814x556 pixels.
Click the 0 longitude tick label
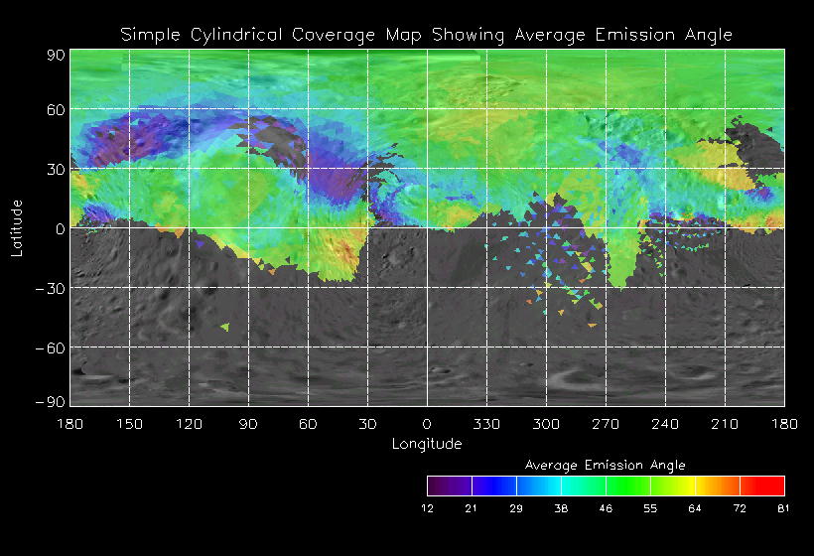pyautogui.click(x=427, y=424)
